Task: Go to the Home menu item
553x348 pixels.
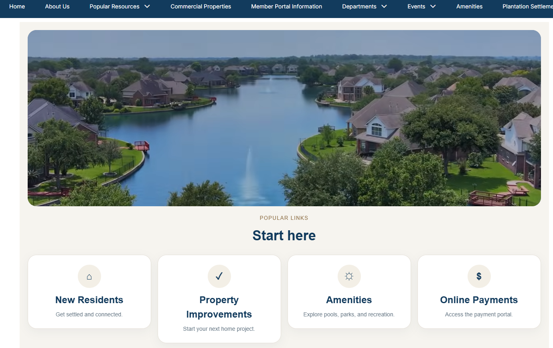Action: point(17,6)
